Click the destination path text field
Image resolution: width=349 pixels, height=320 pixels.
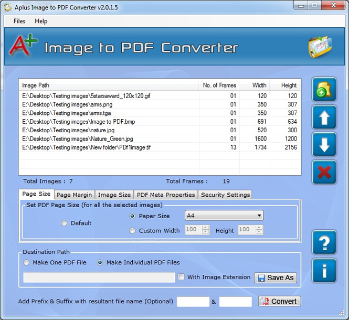coord(99,278)
